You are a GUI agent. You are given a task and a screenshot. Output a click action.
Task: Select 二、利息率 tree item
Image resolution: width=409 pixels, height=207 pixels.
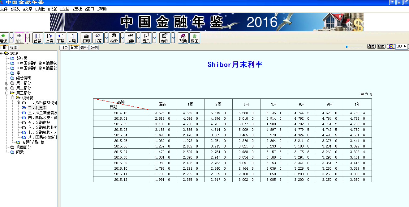point(37,108)
